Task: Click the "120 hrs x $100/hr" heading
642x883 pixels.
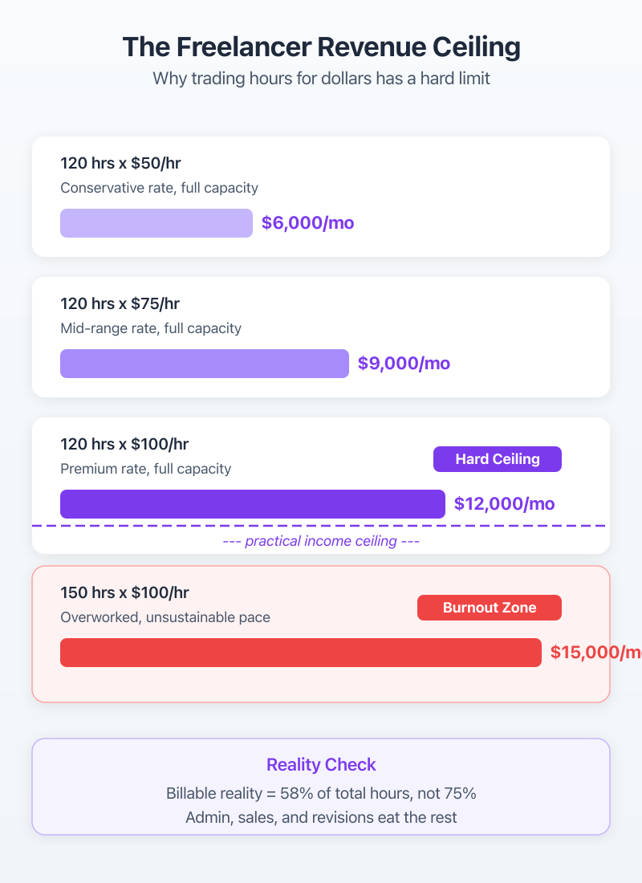Action: 124,445
